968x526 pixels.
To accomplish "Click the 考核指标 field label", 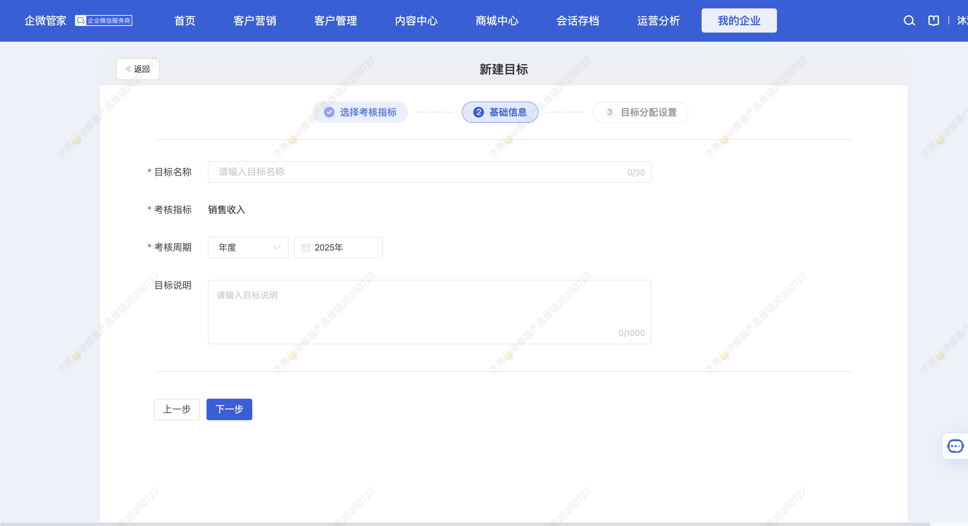I will [x=173, y=210].
